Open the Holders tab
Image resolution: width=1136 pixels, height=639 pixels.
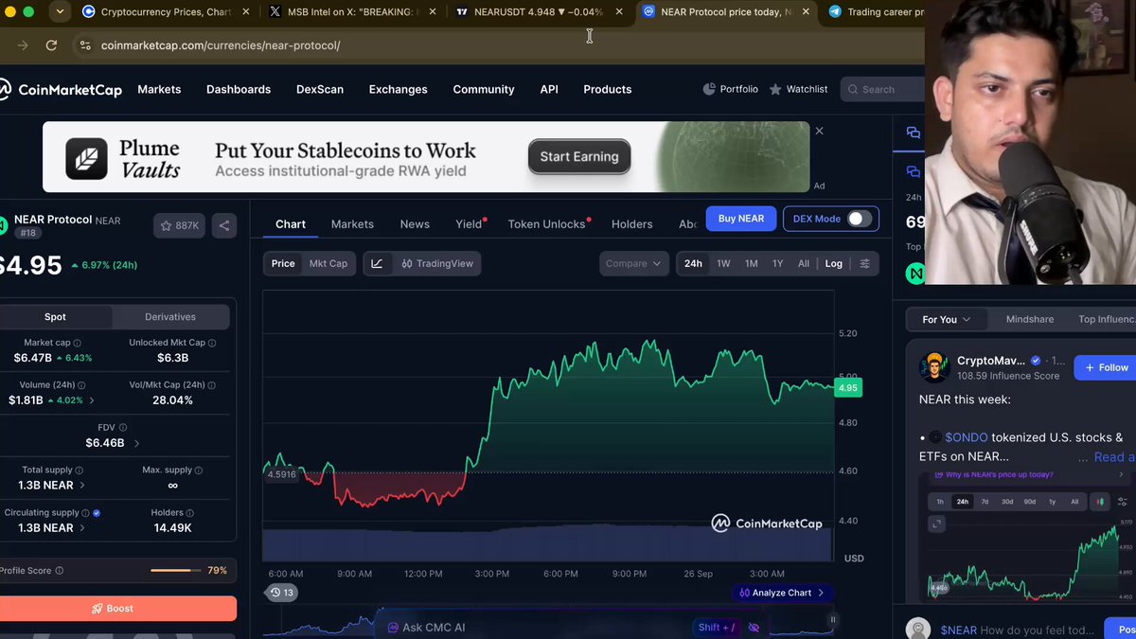point(632,224)
